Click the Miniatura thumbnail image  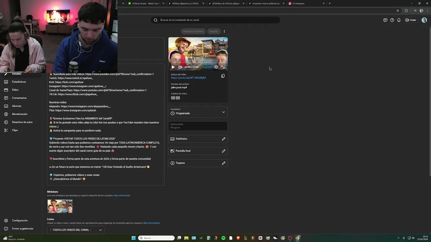60,206
